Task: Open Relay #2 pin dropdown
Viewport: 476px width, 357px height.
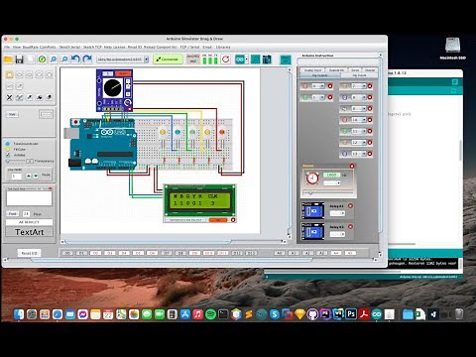Action: 337,234
